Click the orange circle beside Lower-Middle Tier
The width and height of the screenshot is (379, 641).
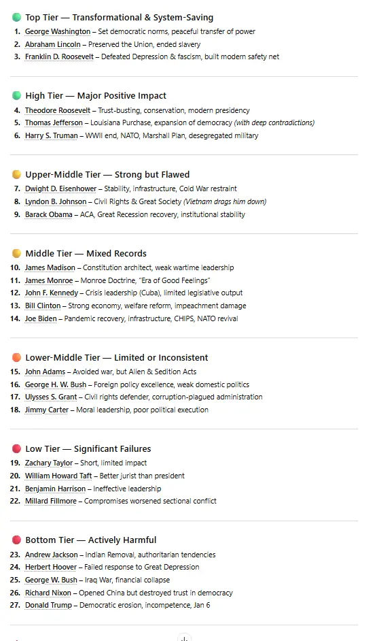pos(17,357)
